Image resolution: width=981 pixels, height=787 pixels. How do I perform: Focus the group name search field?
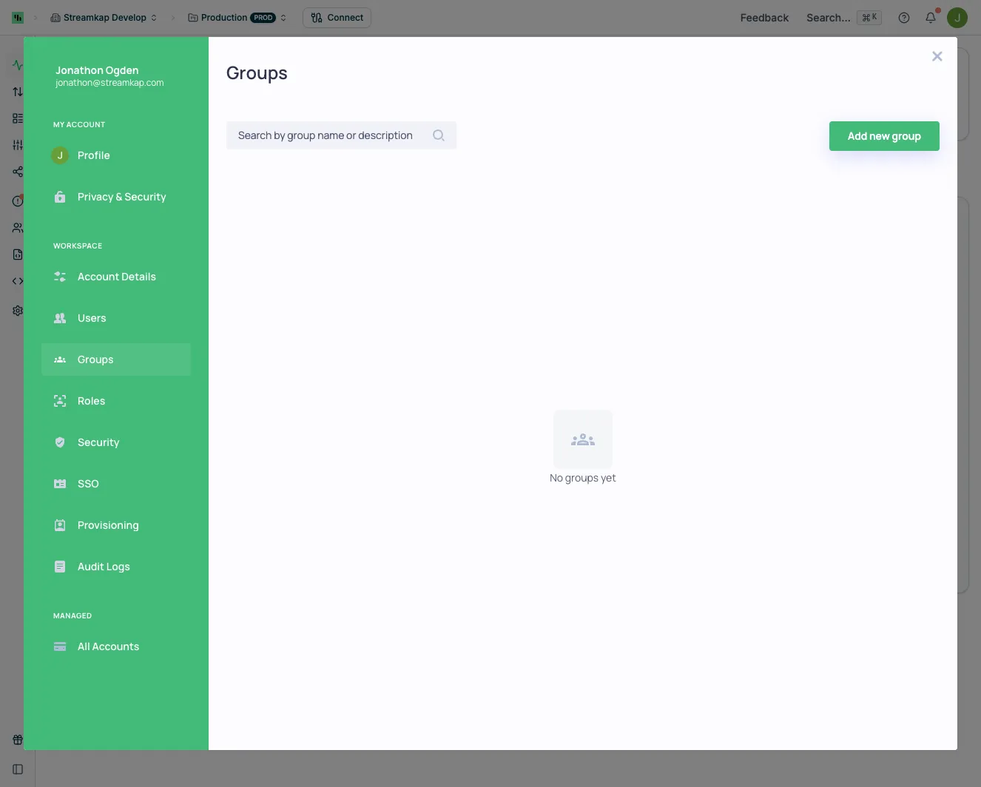pos(341,135)
